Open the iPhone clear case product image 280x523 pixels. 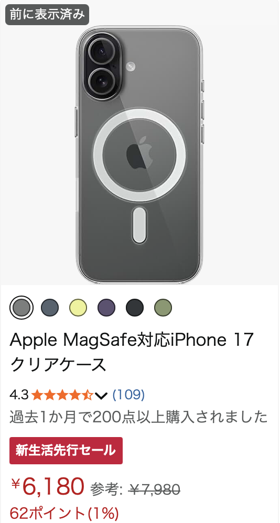(140, 155)
